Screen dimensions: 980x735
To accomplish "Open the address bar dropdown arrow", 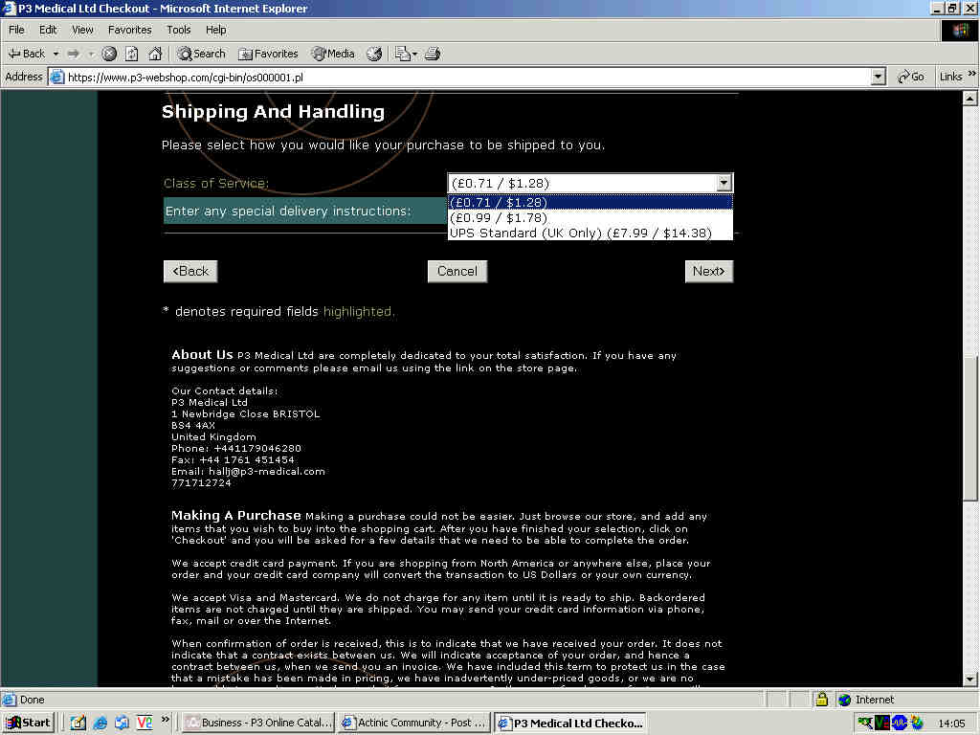I will pos(879,77).
